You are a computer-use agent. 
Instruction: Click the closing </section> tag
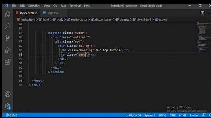56,72
